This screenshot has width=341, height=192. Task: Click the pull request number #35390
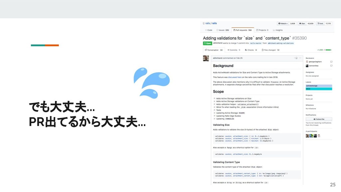pos(299,38)
